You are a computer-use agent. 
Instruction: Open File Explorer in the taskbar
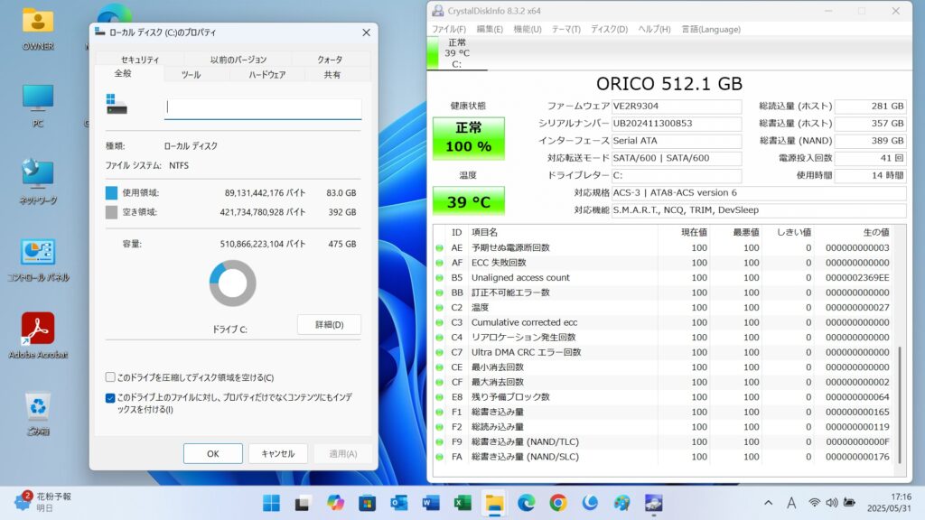494,503
